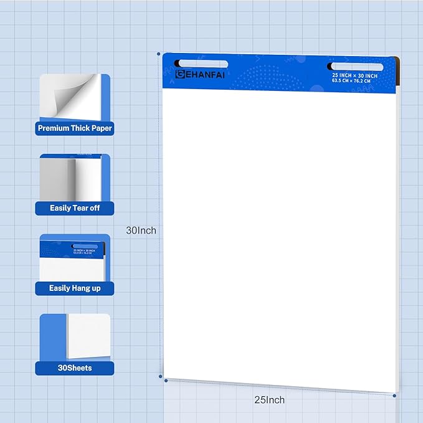The width and height of the screenshot is (423, 423).
Task: Click the hanging pad thumbnail
Action: tap(75, 258)
